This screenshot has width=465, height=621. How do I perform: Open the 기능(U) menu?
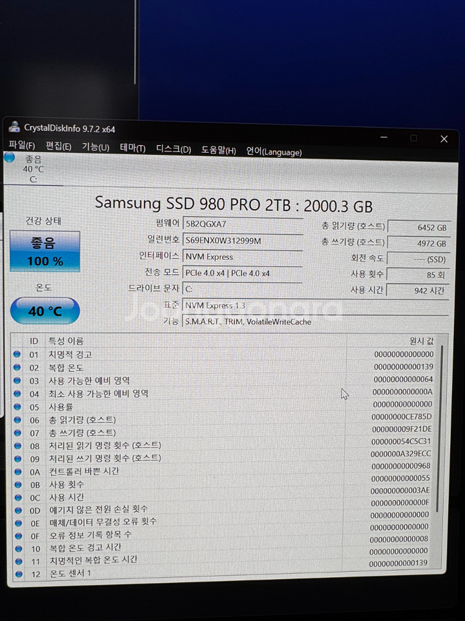coord(95,147)
